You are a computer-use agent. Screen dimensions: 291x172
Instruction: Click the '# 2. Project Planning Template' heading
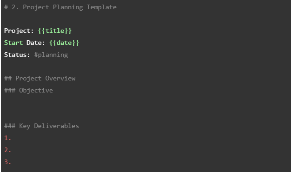pos(60,7)
